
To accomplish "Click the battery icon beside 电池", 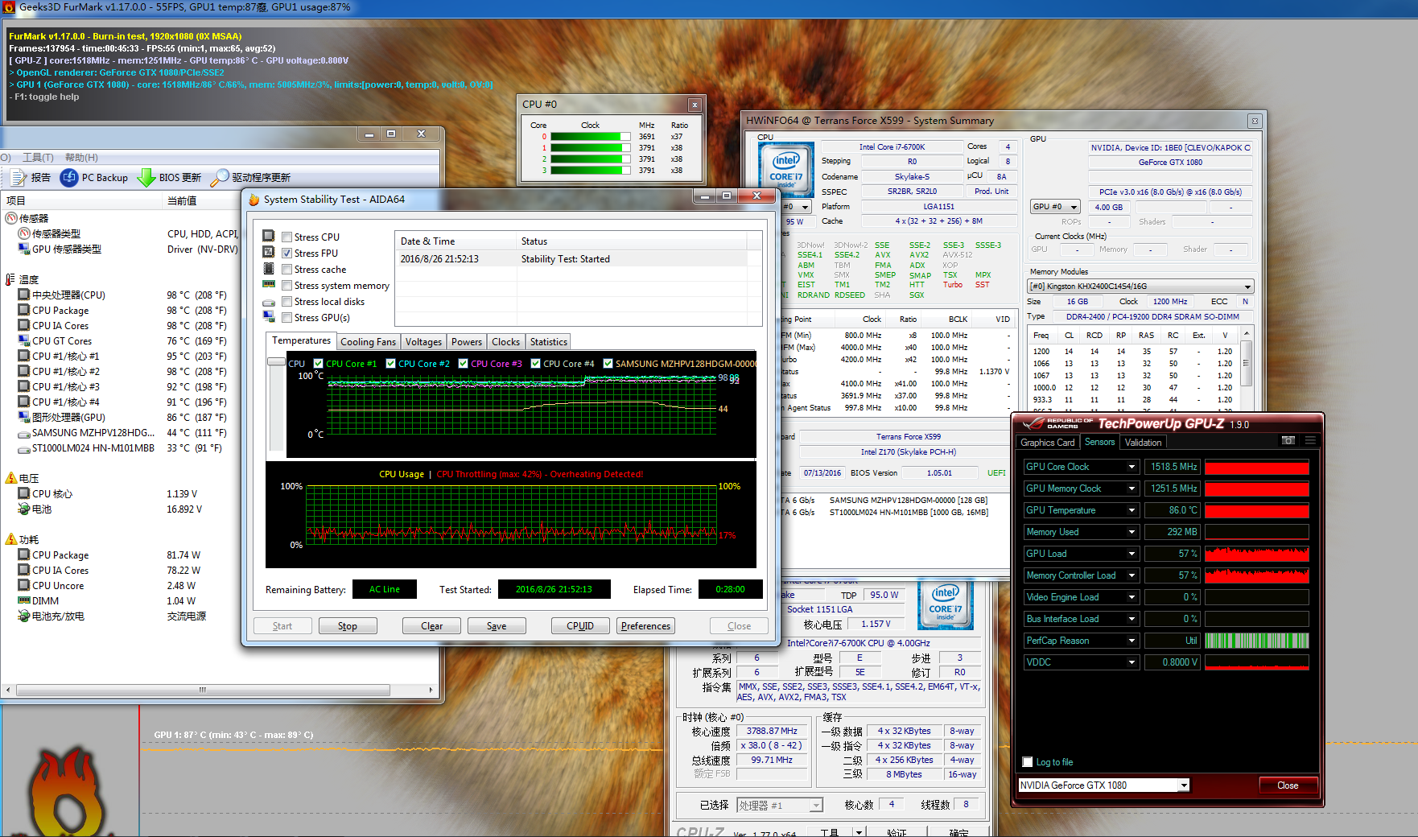I will 24,509.
